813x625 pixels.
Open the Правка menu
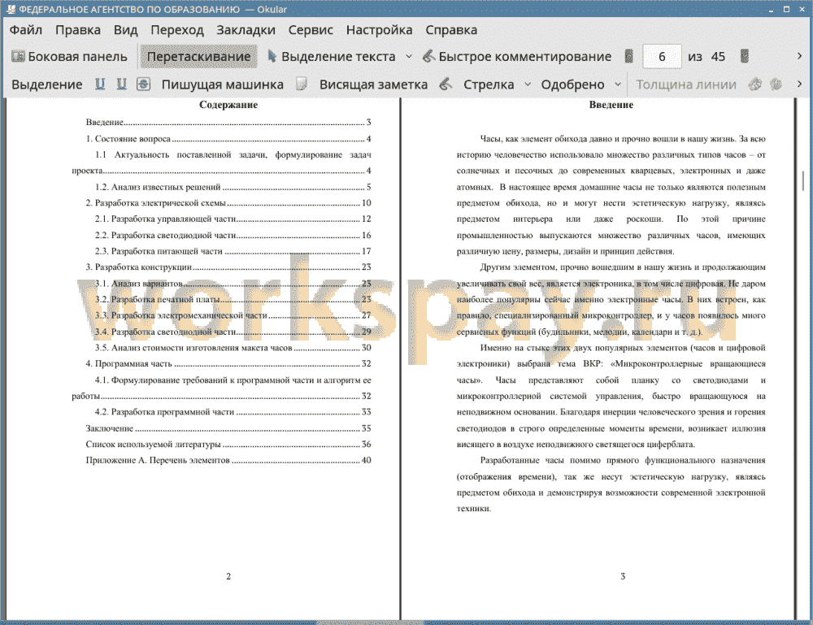(78, 30)
